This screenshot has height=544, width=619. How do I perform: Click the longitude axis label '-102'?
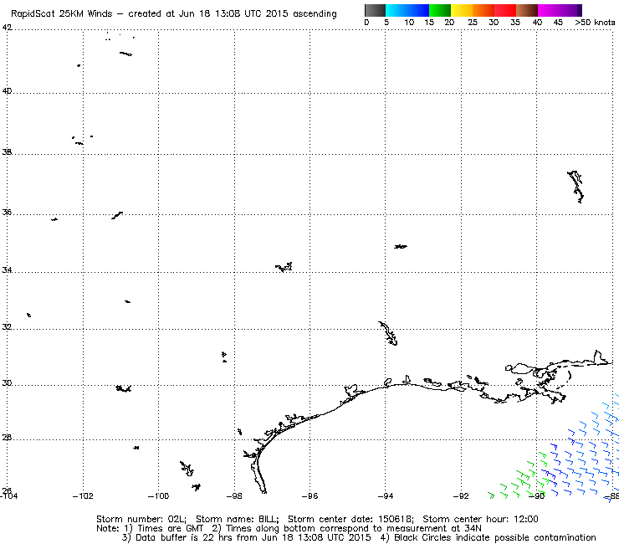click(x=83, y=496)
